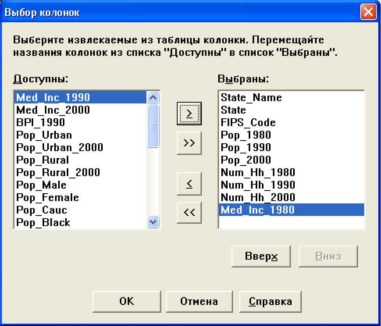Choose Pop_Urban_2000 from available columns

click(60, 148)
